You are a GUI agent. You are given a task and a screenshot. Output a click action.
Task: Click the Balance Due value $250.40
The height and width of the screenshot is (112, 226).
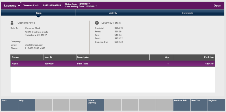[119, 42]
